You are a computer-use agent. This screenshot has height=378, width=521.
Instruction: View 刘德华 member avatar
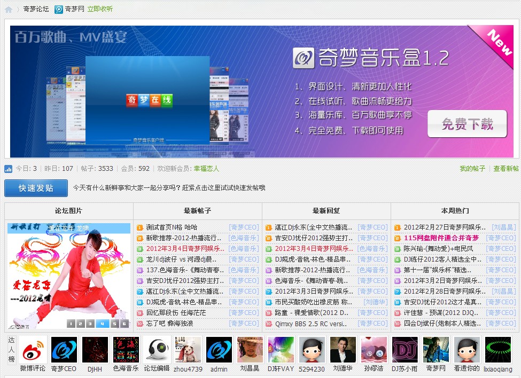tap(343, 350)
